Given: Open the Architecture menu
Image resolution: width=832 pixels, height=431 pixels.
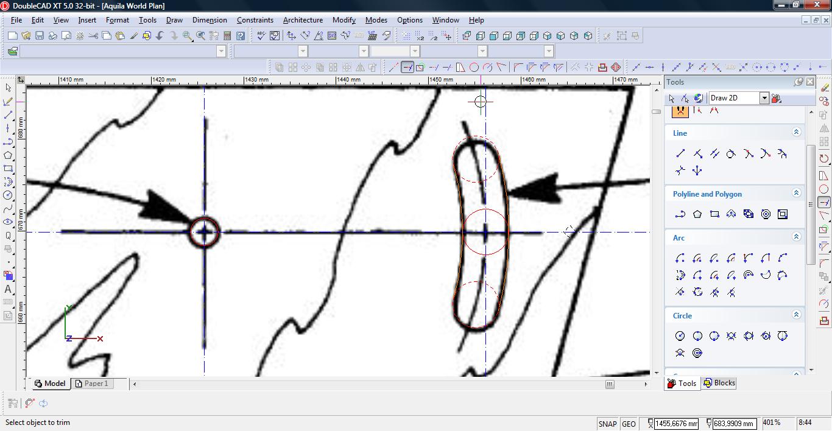Looking at the screenshot, I should point(303,20).
